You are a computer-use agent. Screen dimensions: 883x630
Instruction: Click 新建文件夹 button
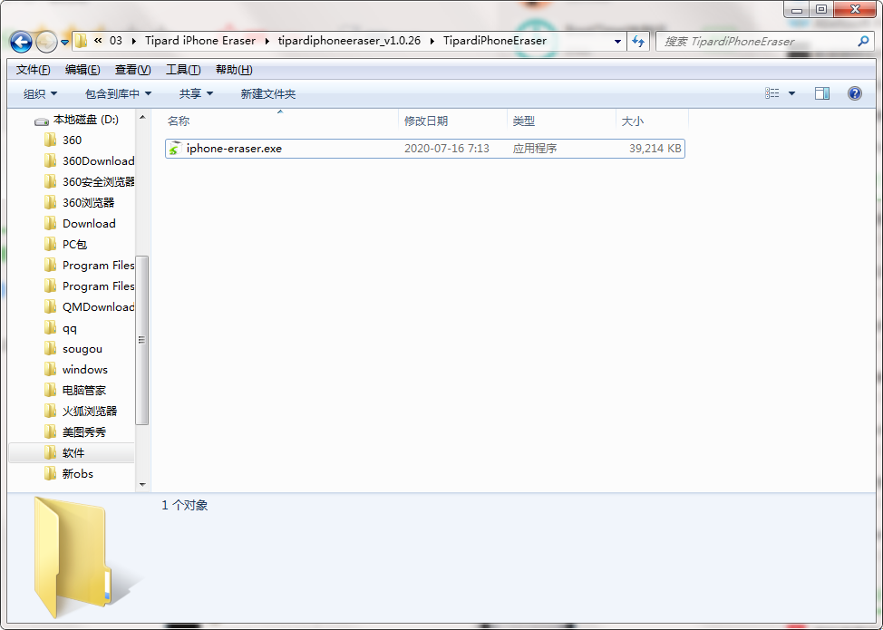coord(268,94)
